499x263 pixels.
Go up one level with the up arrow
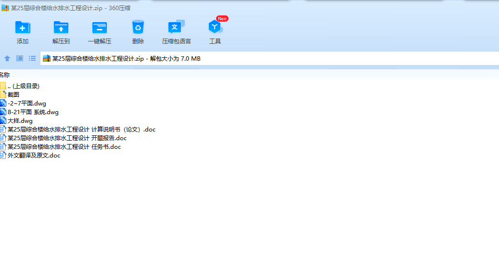click(7, 58)
